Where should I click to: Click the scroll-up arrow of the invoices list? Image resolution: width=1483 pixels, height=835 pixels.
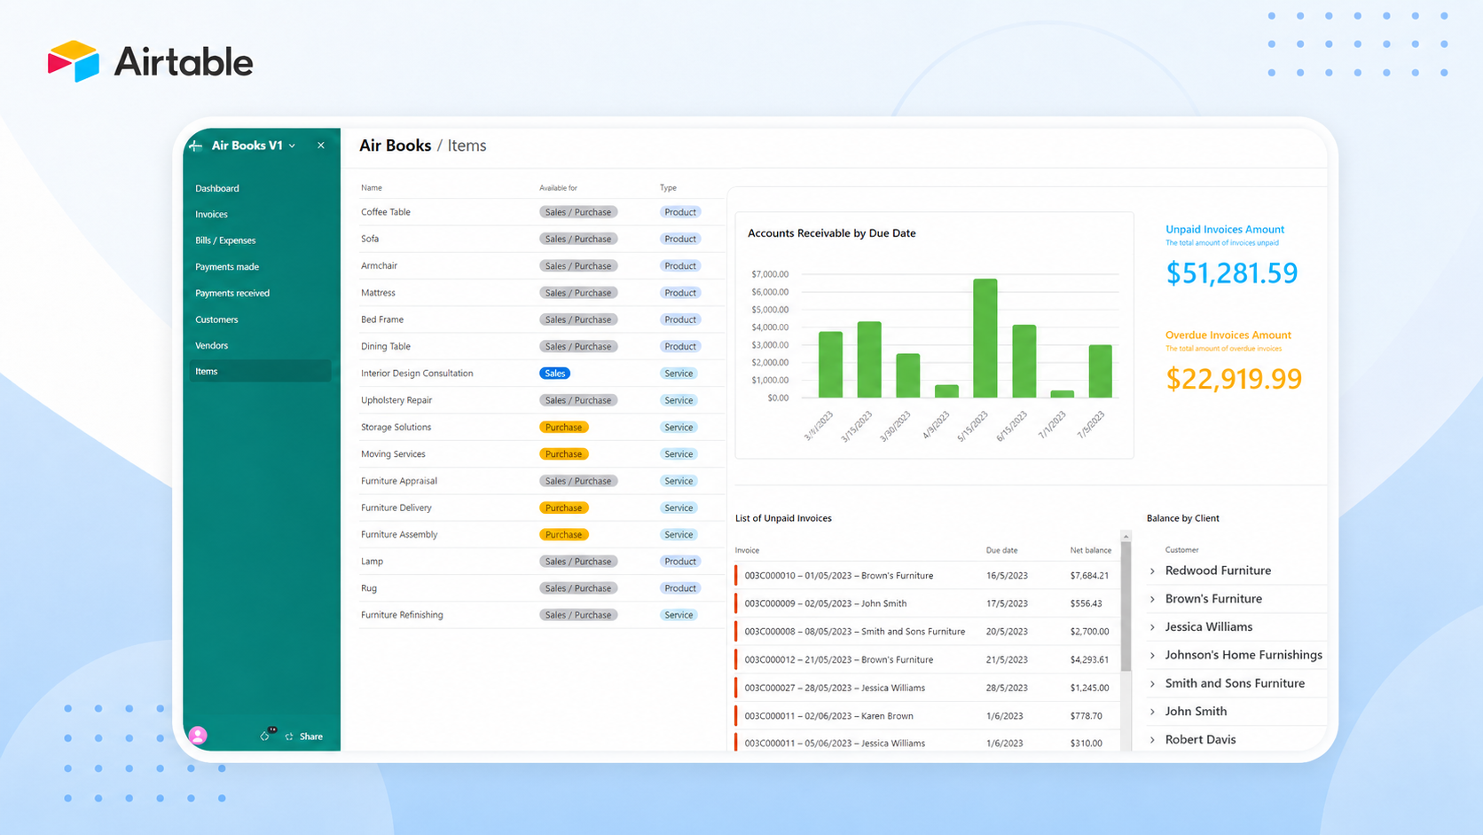point(1126,536)
